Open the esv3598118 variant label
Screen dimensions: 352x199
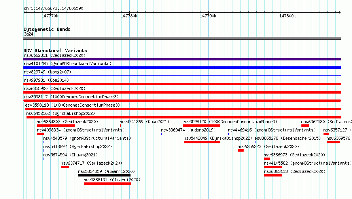[72, 105]
